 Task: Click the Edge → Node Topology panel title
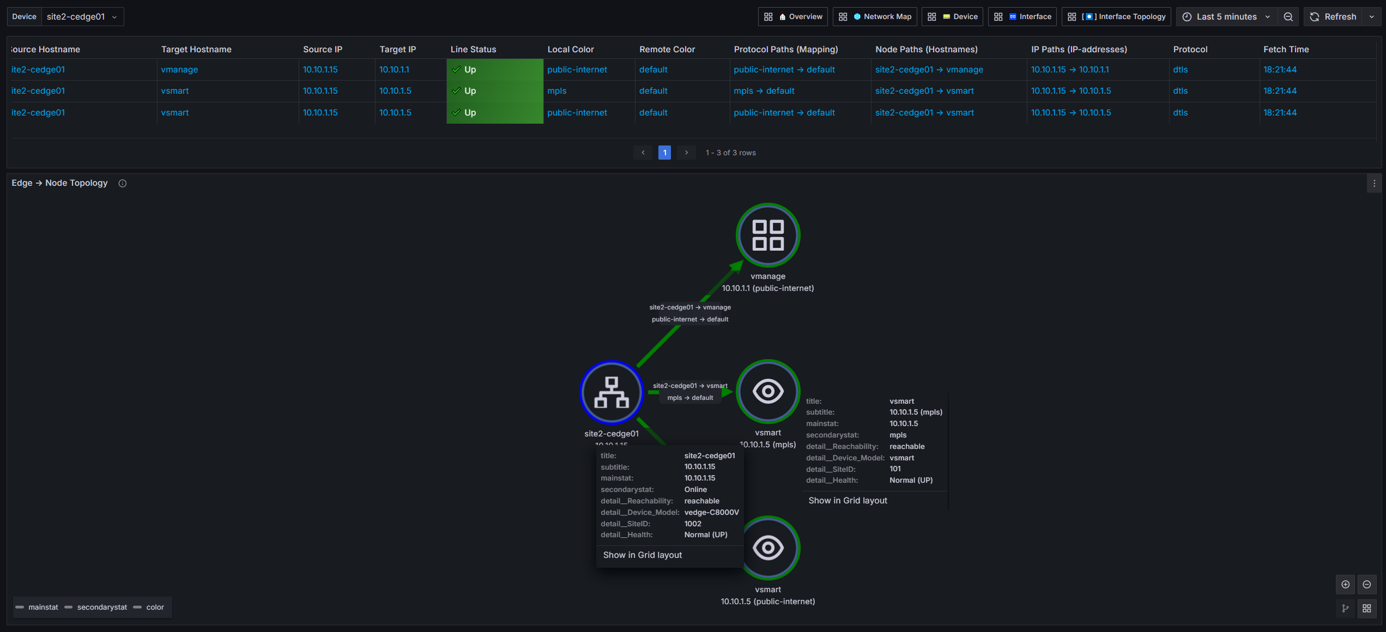pyautogui.click(x=59, y=183)
